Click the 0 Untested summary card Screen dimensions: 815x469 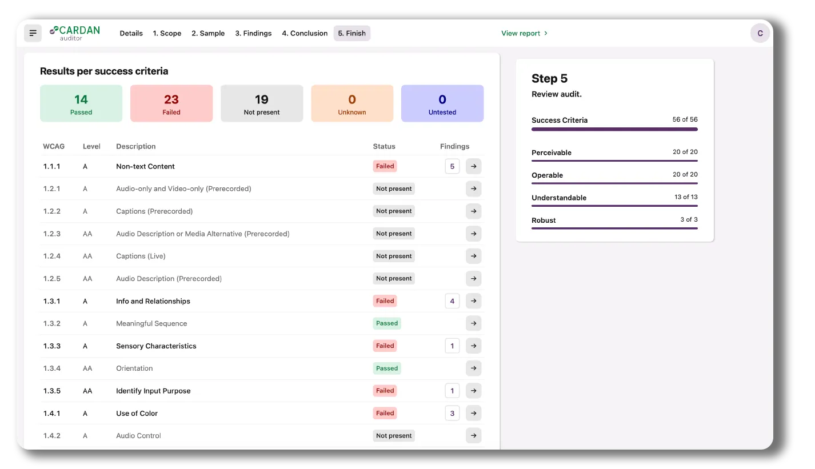pos(442,103)
